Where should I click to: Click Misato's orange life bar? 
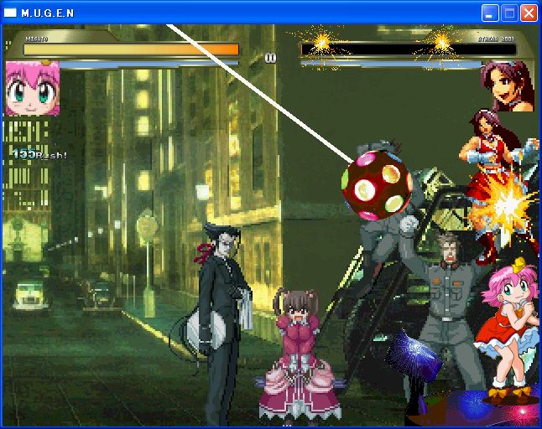(132, 49)
